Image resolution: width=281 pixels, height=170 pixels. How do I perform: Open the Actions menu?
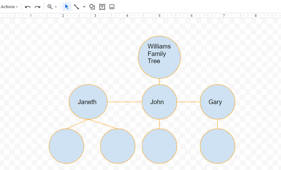[x=9, y=7]
